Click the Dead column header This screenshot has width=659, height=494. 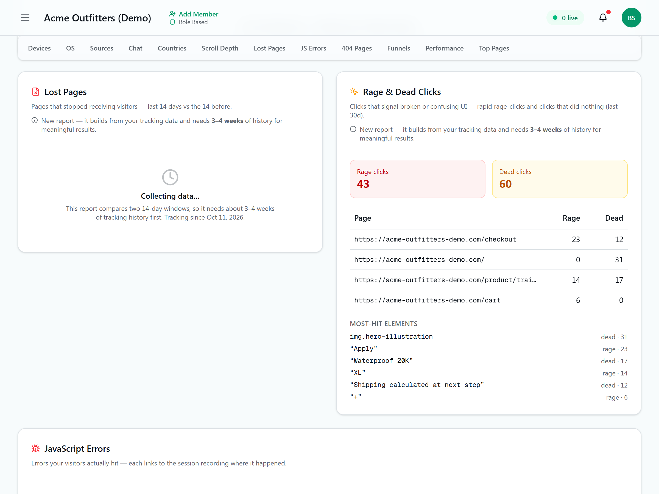pos(614,218)
